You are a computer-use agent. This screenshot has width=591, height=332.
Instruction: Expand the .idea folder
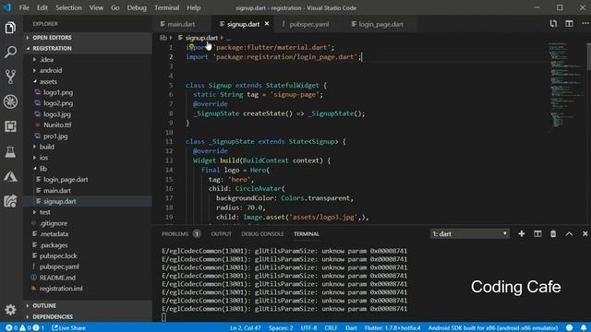(47, 59)
